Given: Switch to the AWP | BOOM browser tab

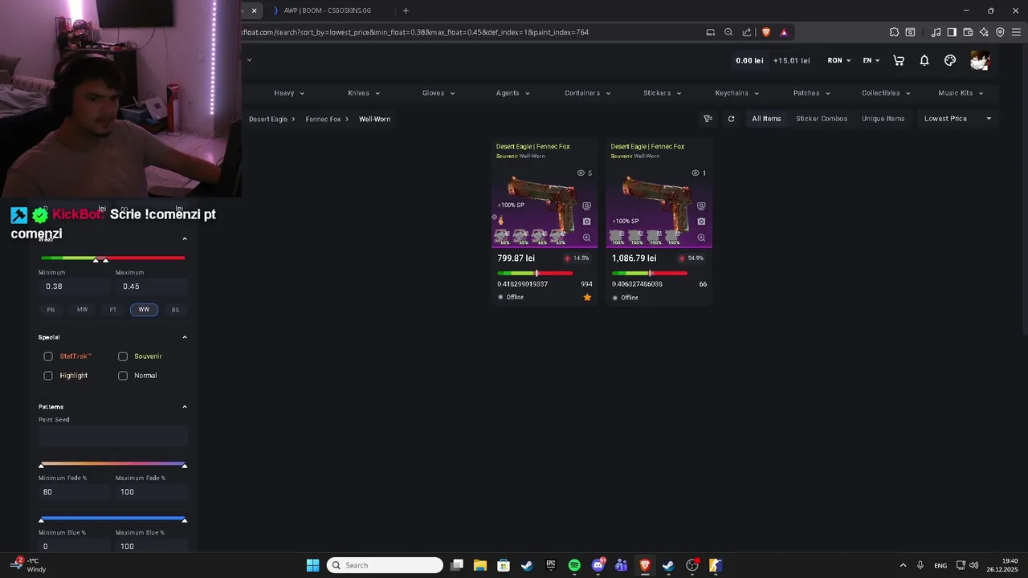Looking at the screenshot, I should 328,10.
